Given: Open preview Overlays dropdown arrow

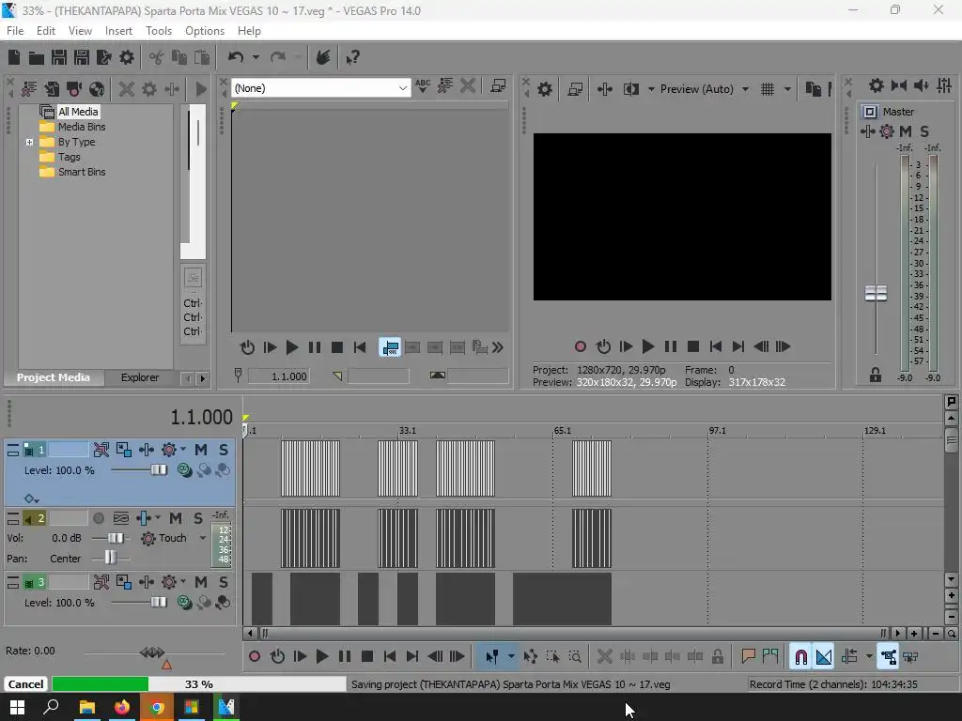Looking at the screenshot, I should pos(787,89).
